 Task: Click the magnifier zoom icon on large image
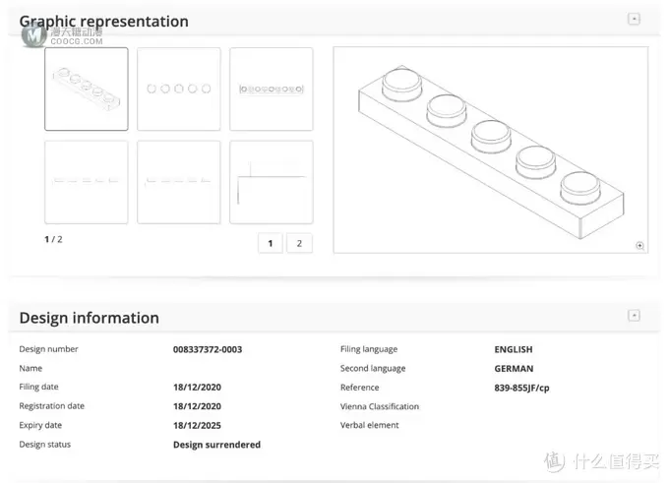click(639, 245)
